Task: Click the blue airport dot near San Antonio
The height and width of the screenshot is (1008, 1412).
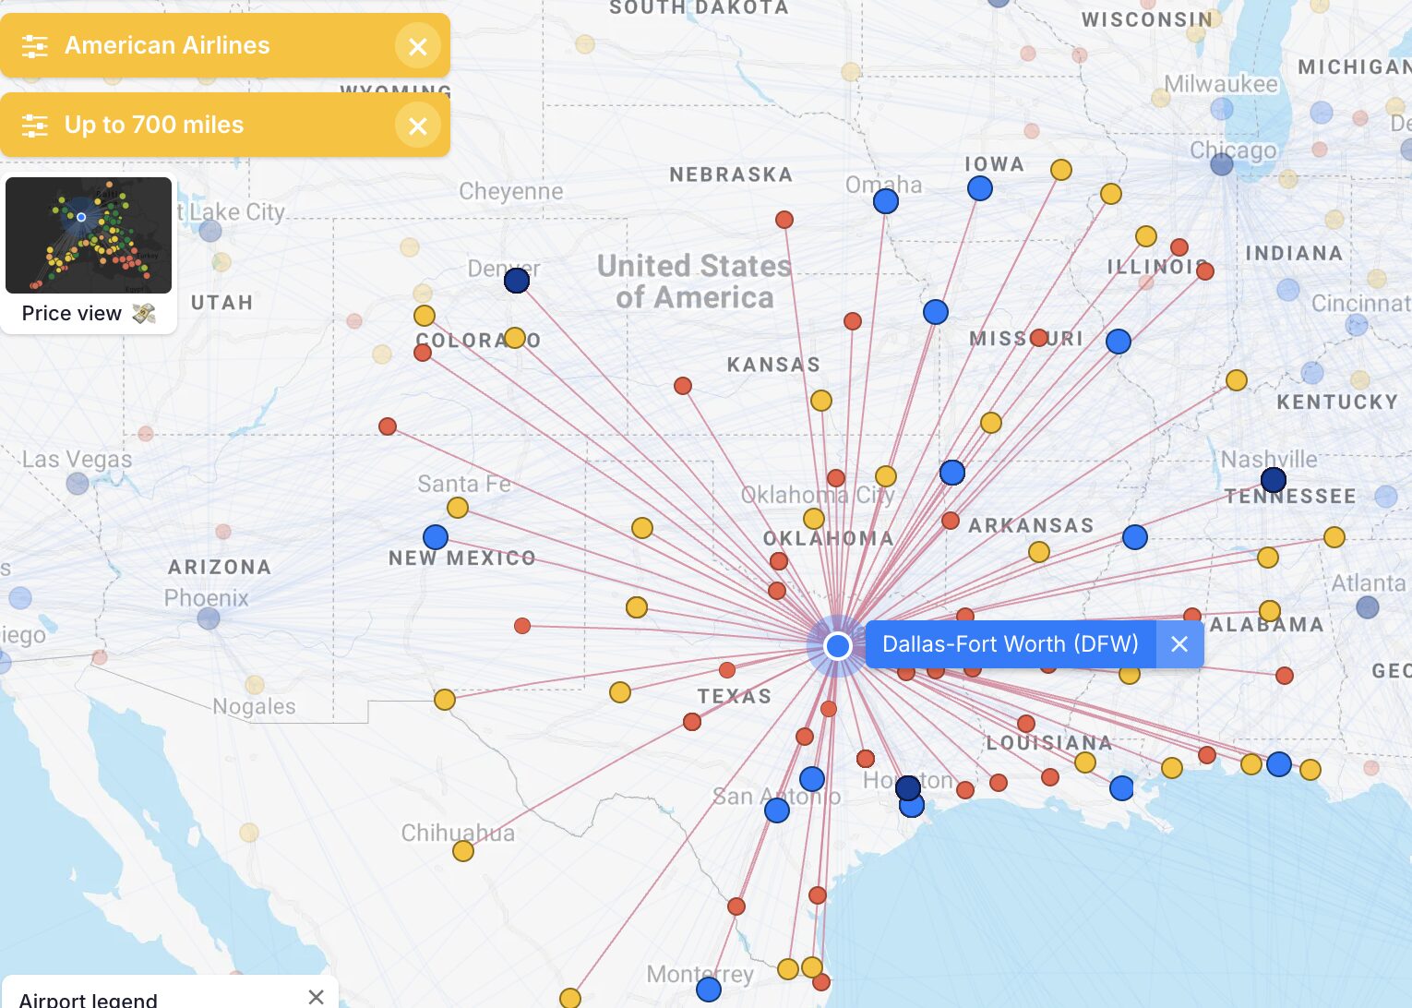Action: pyautogui.click(x=776, y=809)
